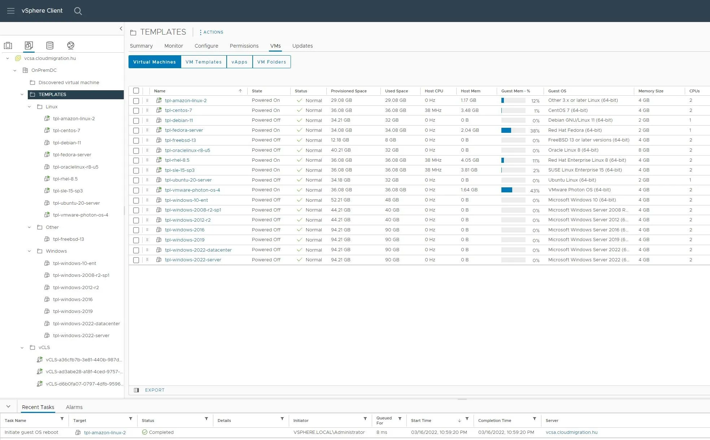
Task: Click VM icon for tpl-windows-2019 in table
Action: click(159, 240)
